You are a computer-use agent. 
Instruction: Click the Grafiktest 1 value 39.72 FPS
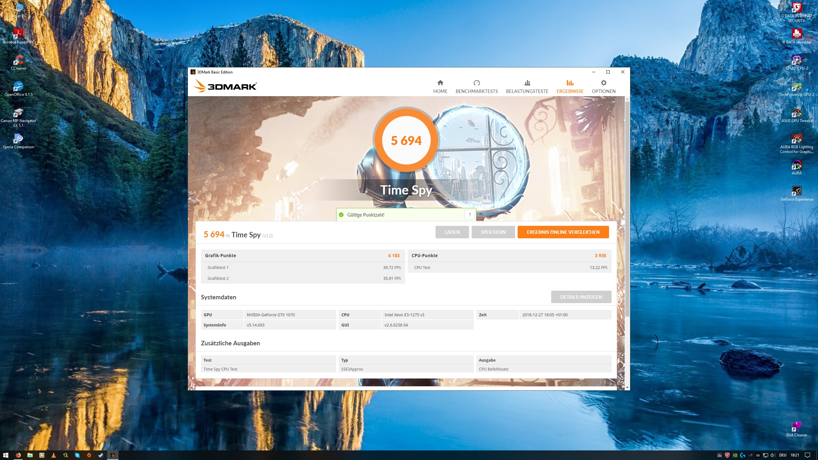(392, 268)
